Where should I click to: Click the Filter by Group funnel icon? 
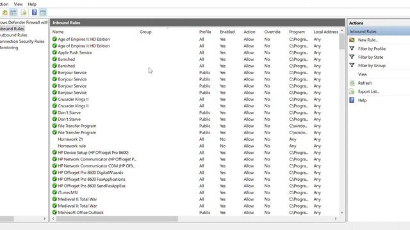pos(352,65)
